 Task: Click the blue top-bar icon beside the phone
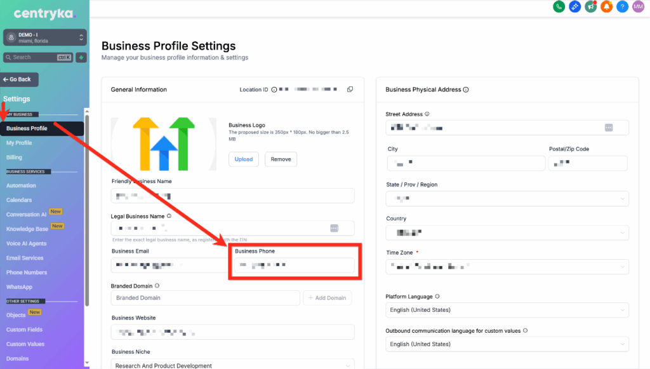[575, 7]
